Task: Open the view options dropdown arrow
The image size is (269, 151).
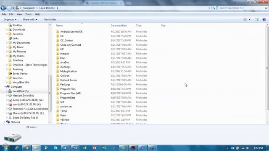Action: [x=249, y=20]
